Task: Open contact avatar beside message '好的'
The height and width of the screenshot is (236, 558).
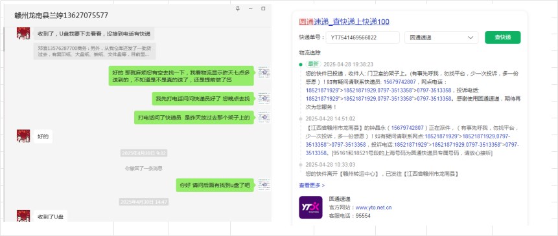Action: [23, 136]
